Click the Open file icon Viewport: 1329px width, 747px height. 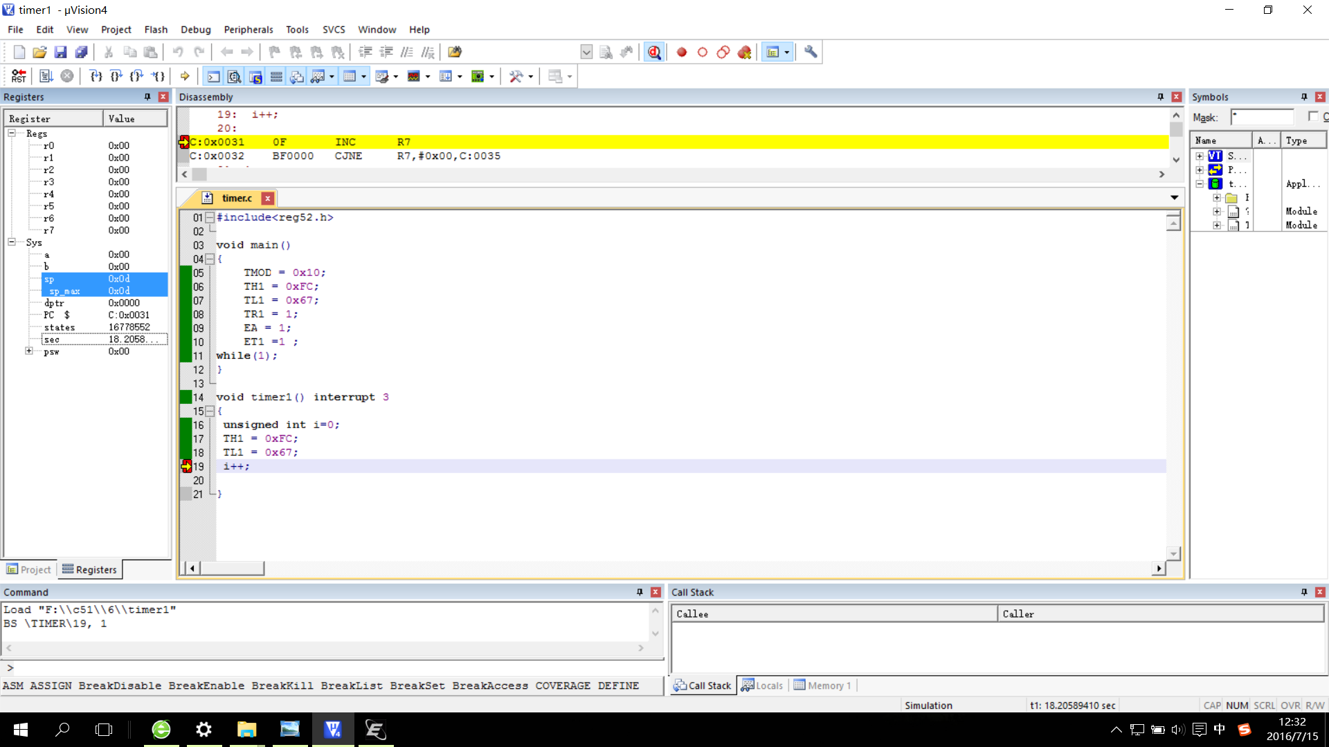39,52
